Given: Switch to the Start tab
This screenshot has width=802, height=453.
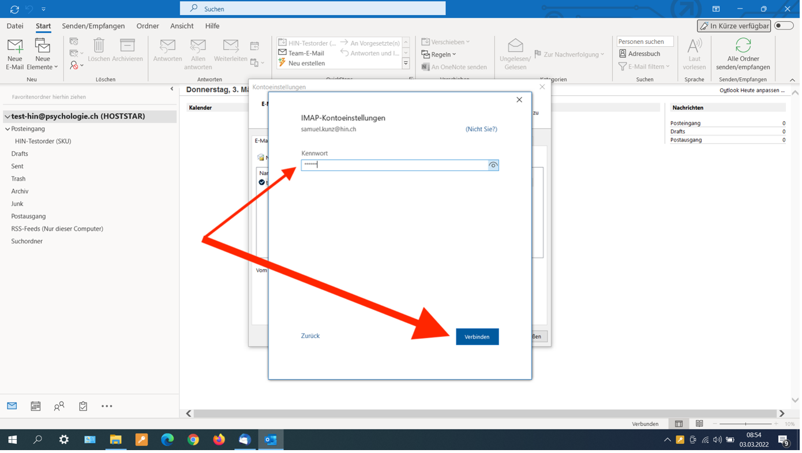Looking at the screenshot, I should [x=43, y=26].
